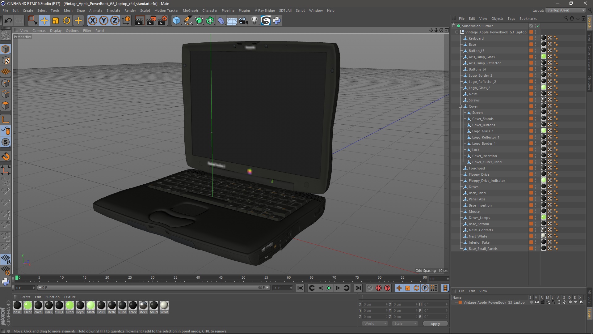Play the animation forward
Viewport: 593px width, 334px height.
tap(329, 288)
